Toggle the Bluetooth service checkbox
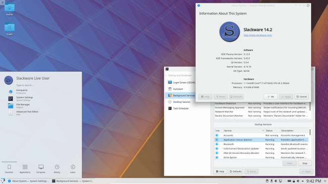Viewport: 328px width, 184px height. tap(217, 144)
